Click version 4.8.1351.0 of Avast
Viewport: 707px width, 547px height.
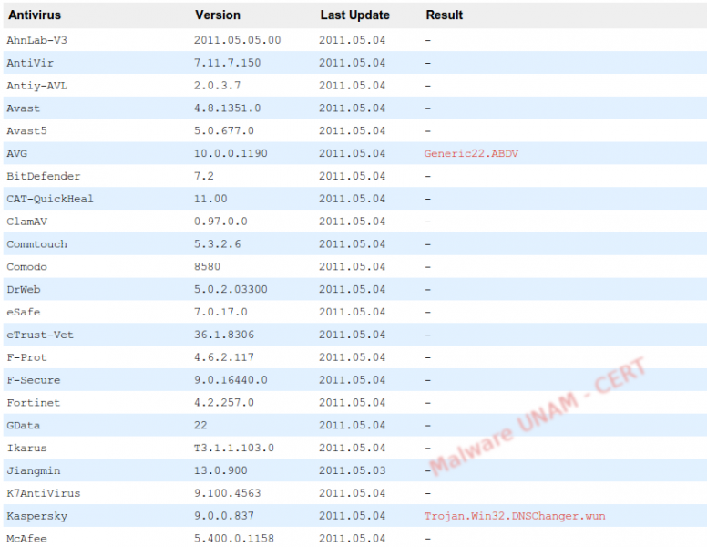tap(227, 108)
